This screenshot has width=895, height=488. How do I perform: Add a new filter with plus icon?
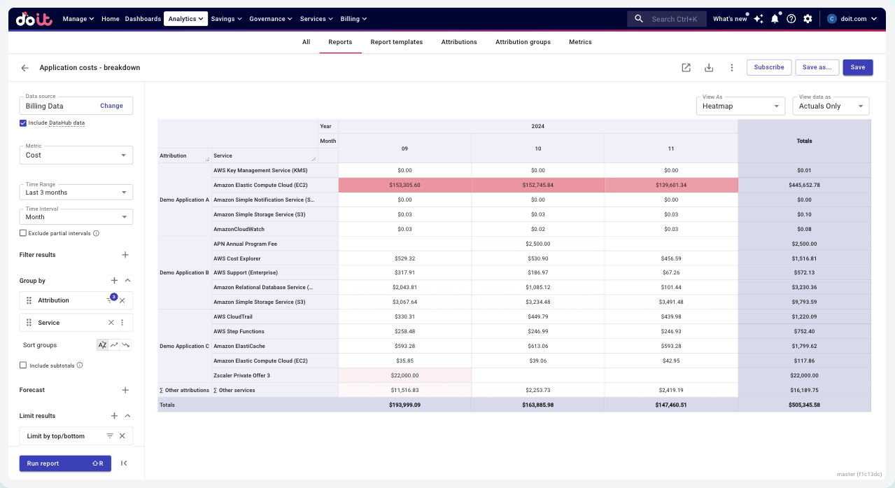click(125, 255)
